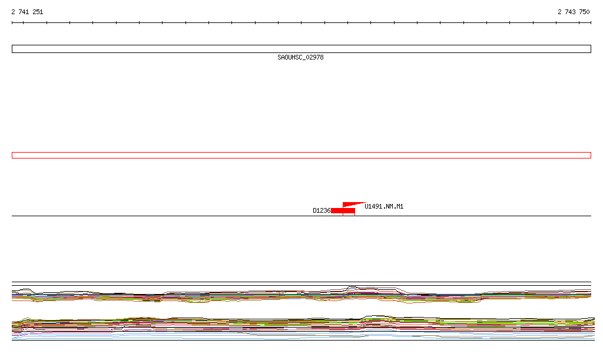
Task: Click the D1236 red block feature
Action: coord(343,210)
